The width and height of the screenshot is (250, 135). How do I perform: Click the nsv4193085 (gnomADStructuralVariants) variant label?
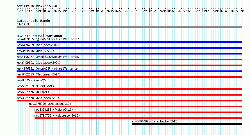pyautogui.click(x=48, y=39)
